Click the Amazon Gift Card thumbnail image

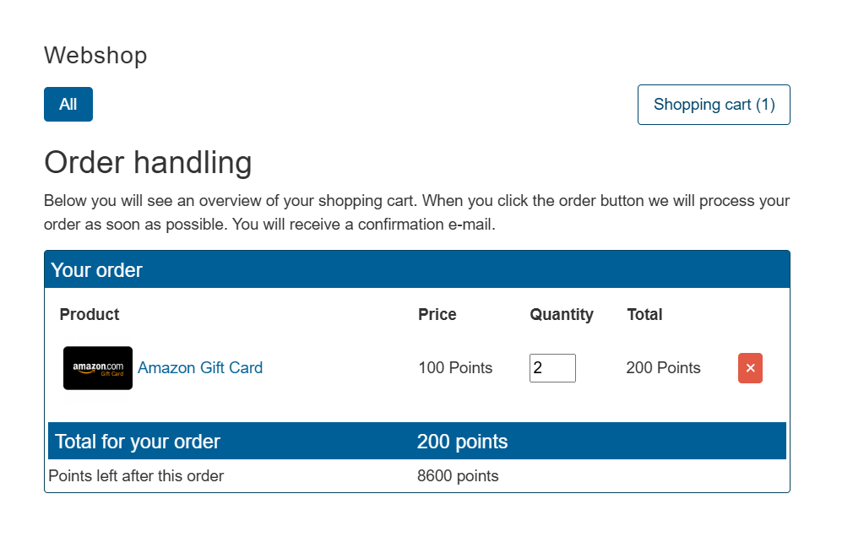98,368
